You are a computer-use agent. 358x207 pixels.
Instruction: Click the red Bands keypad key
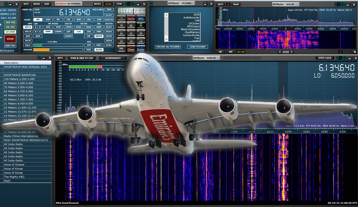click(131, 18)
